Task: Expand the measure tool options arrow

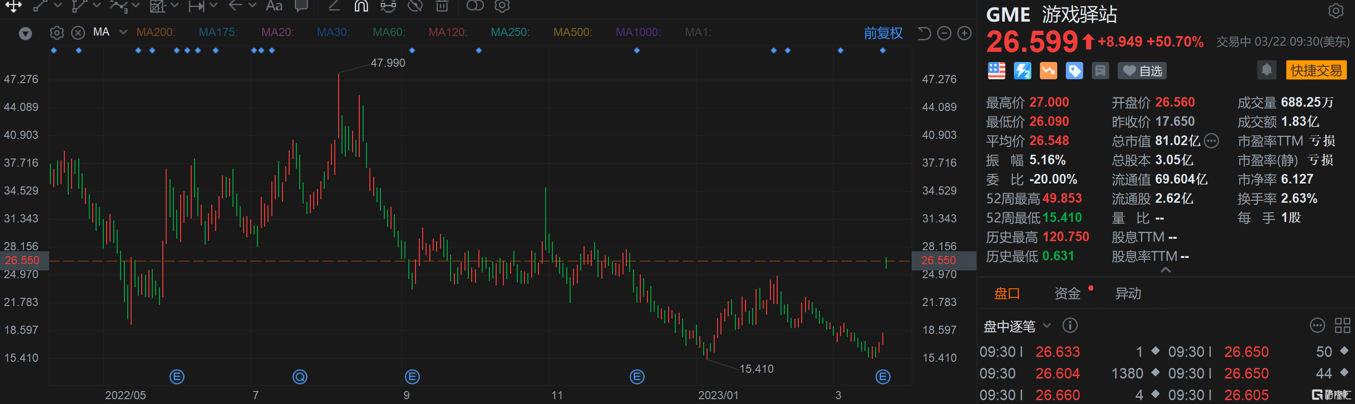Action: click(x=214, y=6)
